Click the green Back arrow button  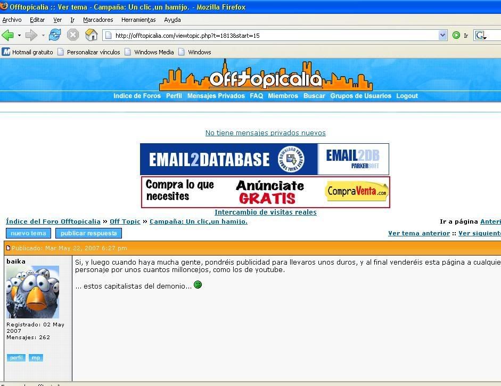tap(8, 35)
